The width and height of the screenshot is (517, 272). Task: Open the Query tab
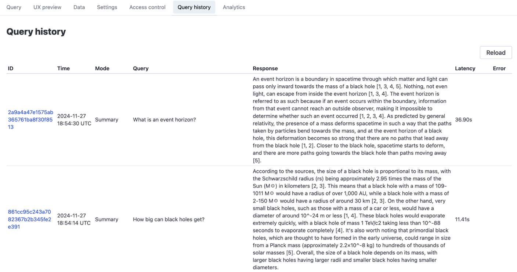coord(14,7)
